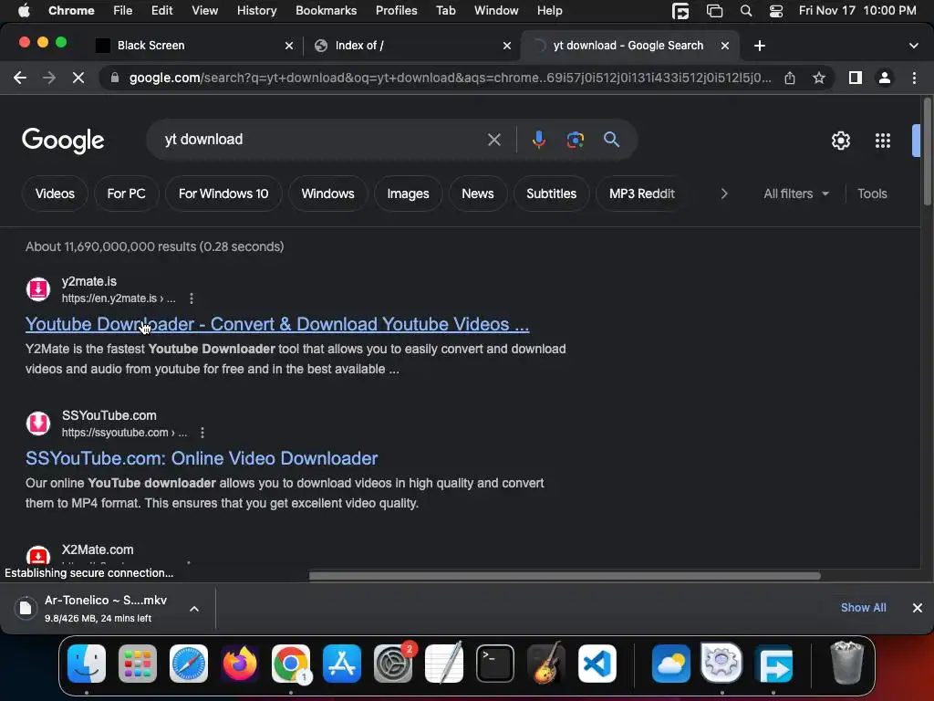Open the share page icon in address bar

point(790,78)
